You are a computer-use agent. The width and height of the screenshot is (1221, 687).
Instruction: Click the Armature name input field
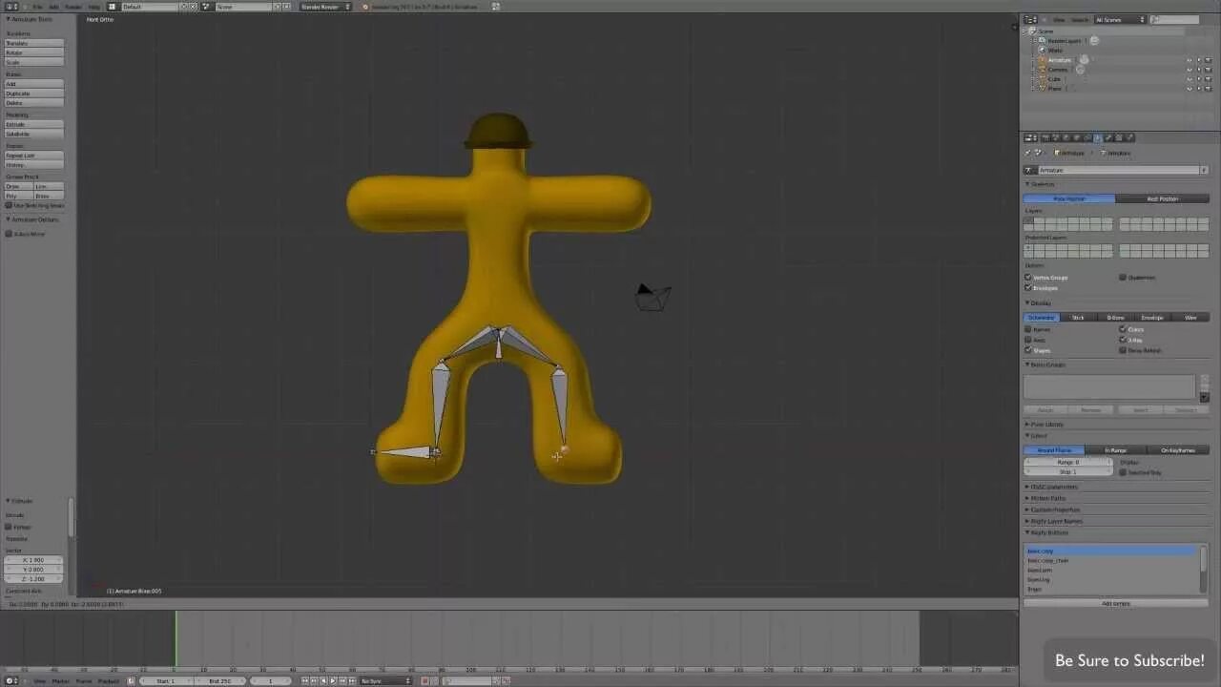coord(1118,170)
